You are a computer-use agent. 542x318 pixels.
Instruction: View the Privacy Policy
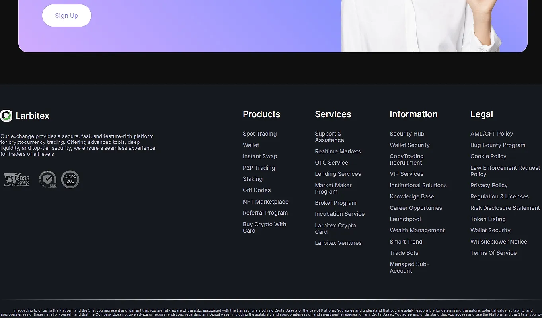489,185
